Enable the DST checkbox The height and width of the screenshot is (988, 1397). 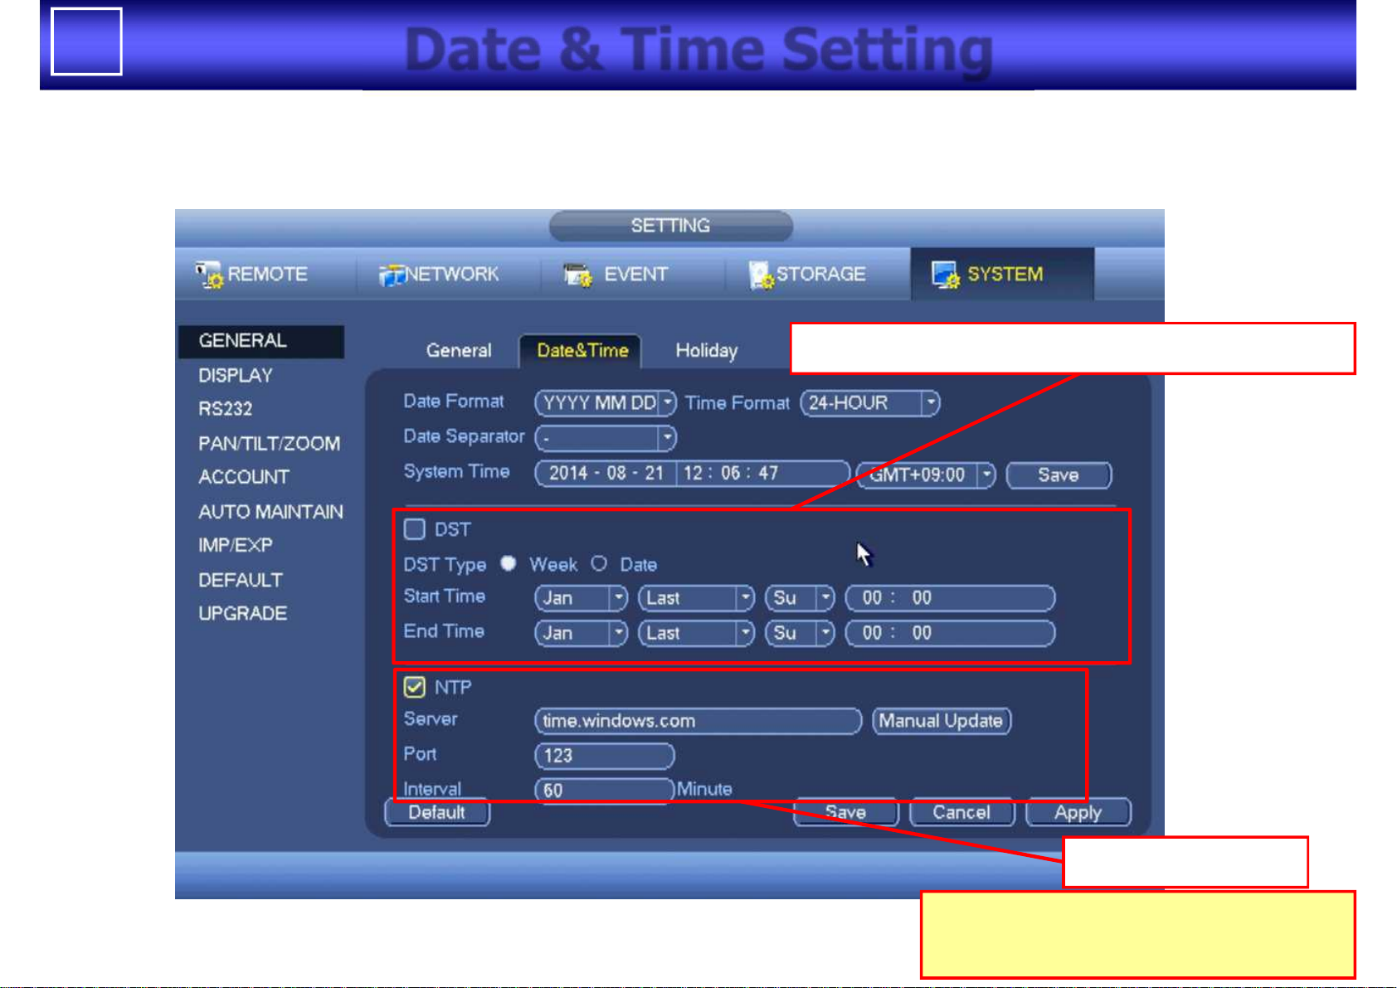[x=415, y=529]
